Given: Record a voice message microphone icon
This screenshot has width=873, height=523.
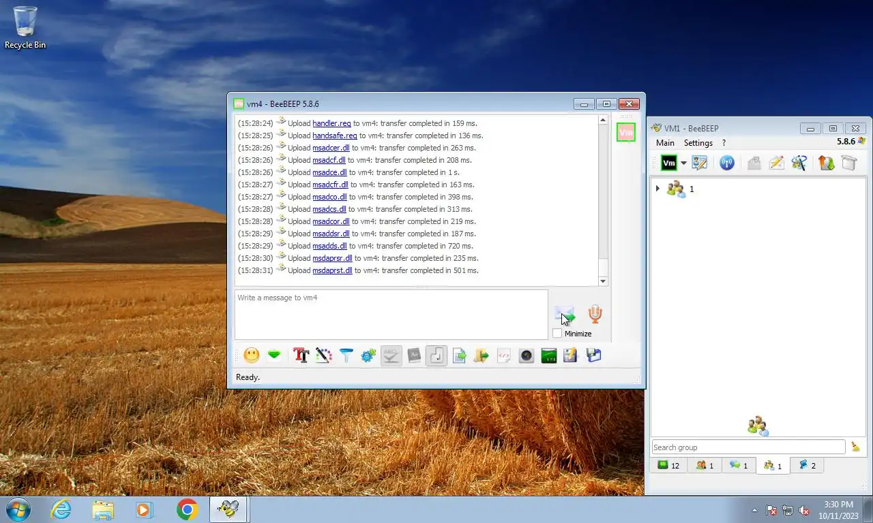Looking at the screenshot, I should tap(595, 314).
